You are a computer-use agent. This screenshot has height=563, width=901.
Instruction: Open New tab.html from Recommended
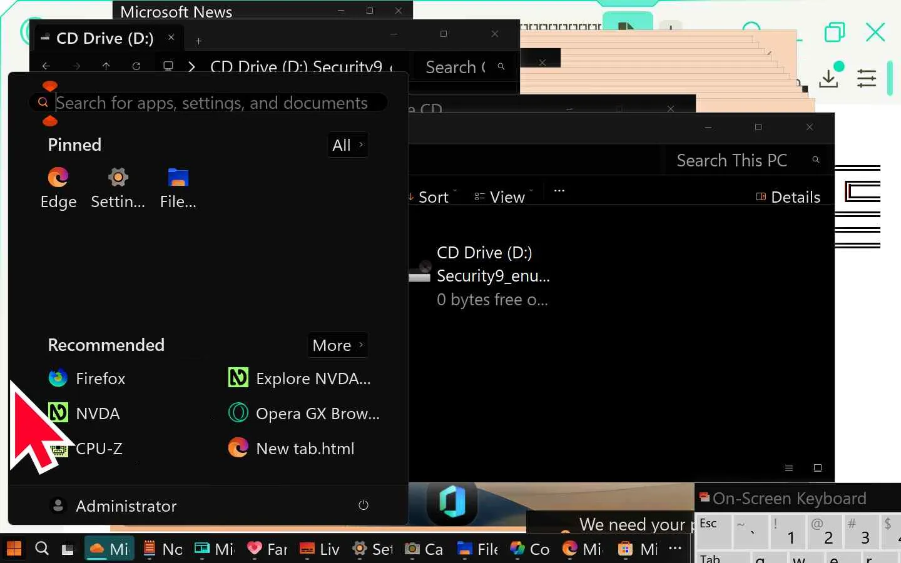(292, 449)
